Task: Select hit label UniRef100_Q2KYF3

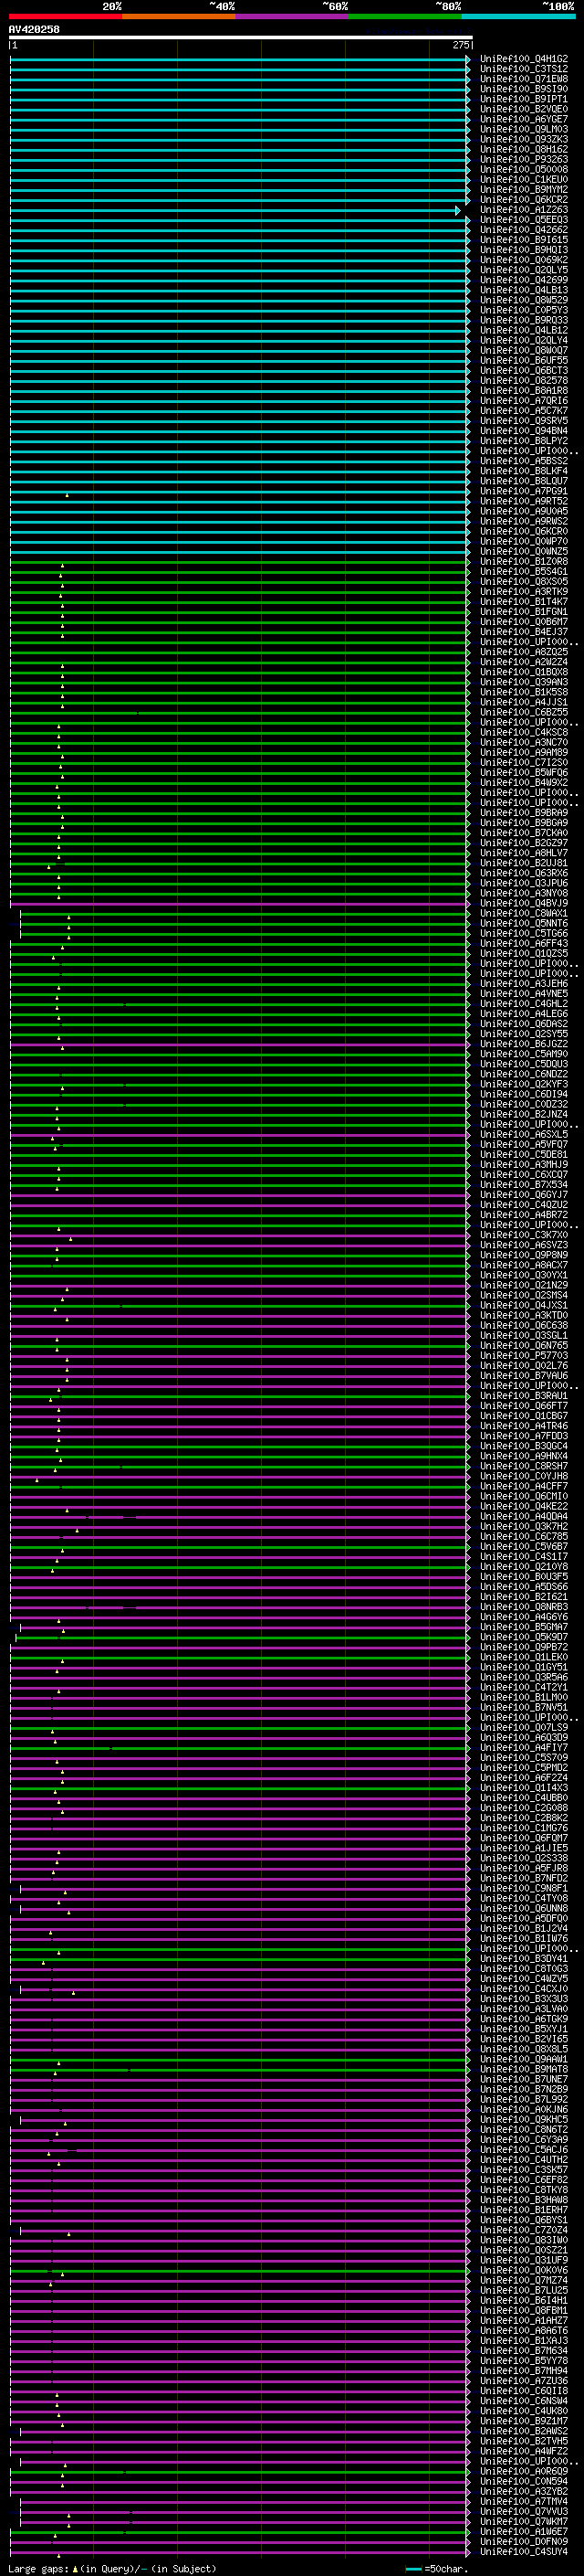Action: point(524,1085)
